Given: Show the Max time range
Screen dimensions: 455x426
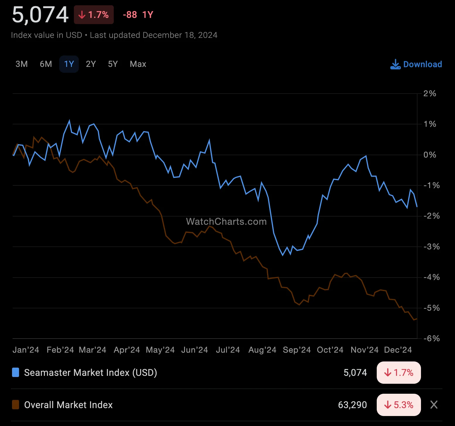Looking at the screenshot, I should click(138, 64).
